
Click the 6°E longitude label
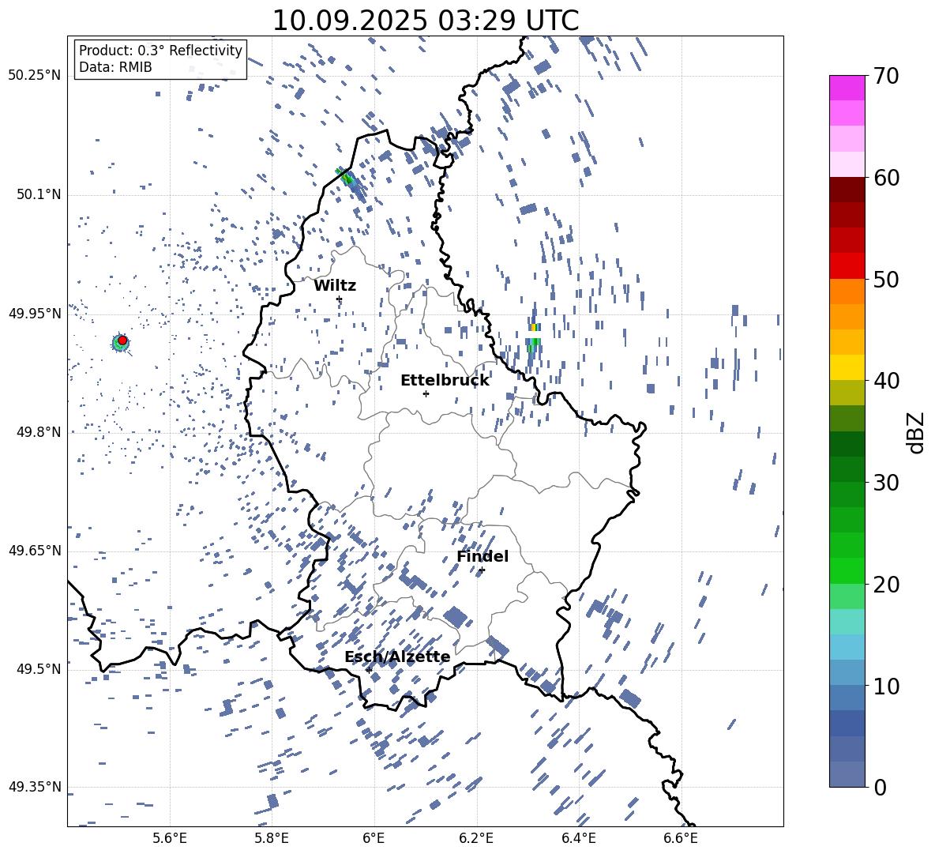coord(374,838)
